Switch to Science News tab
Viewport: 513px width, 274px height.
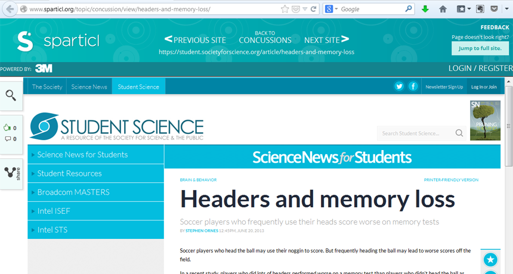pos(89,87)
